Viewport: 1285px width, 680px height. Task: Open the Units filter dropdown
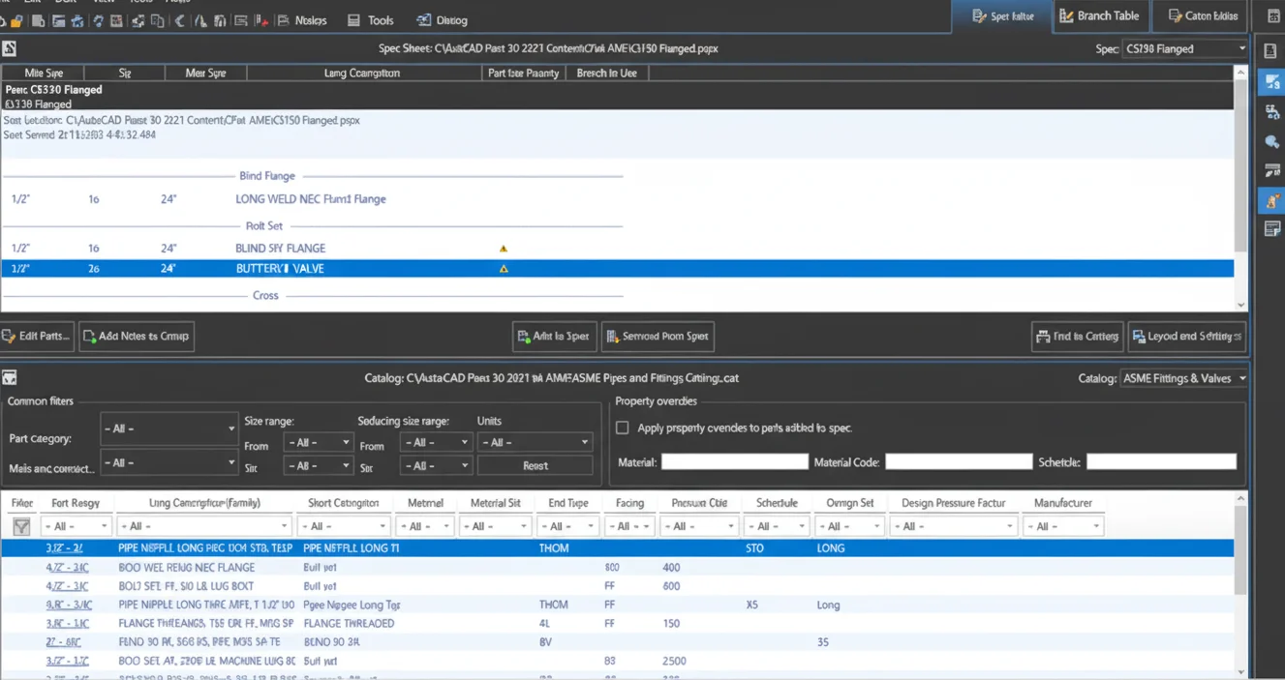[534, 442]
